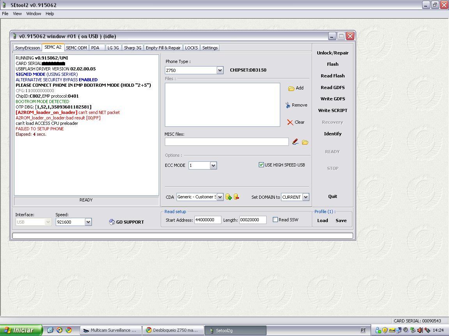Open the View menu
The height and width of the screenshot is (336, 449).
[17, 14]
